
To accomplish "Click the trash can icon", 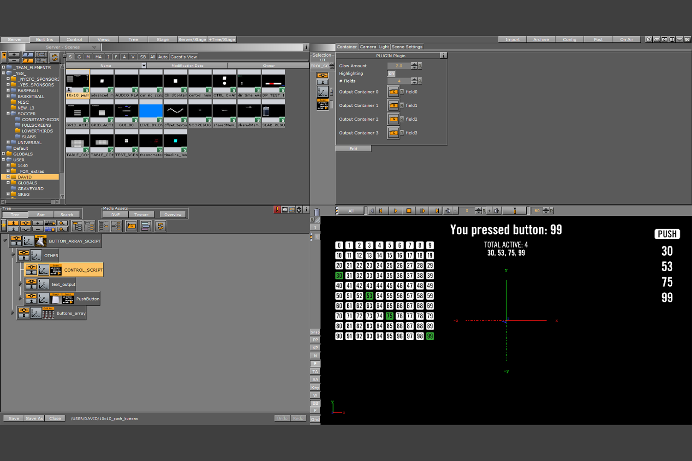I will coord(316,212).
